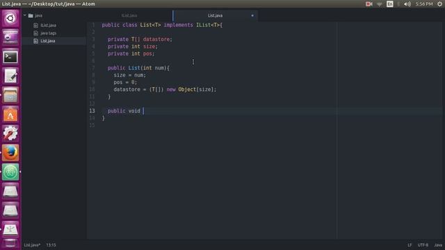Launch Firefox from the dock
Screen dimensions: 445x250
tap(10, 153)
